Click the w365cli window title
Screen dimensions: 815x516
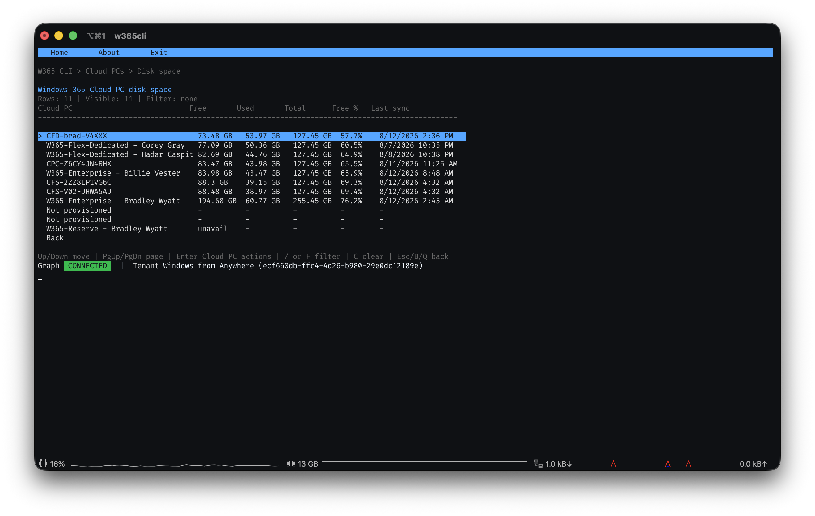[130, 36]
